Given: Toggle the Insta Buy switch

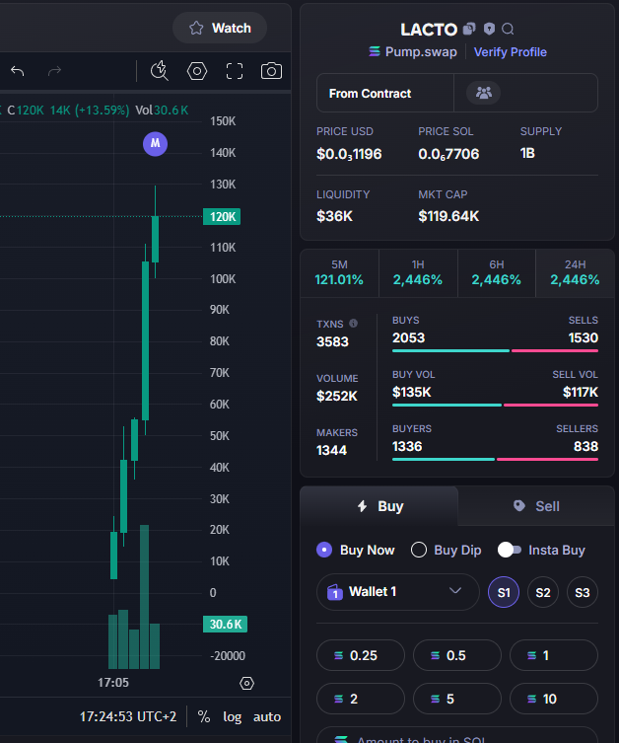Looking at the screenshot, I should tap(510, 550).
